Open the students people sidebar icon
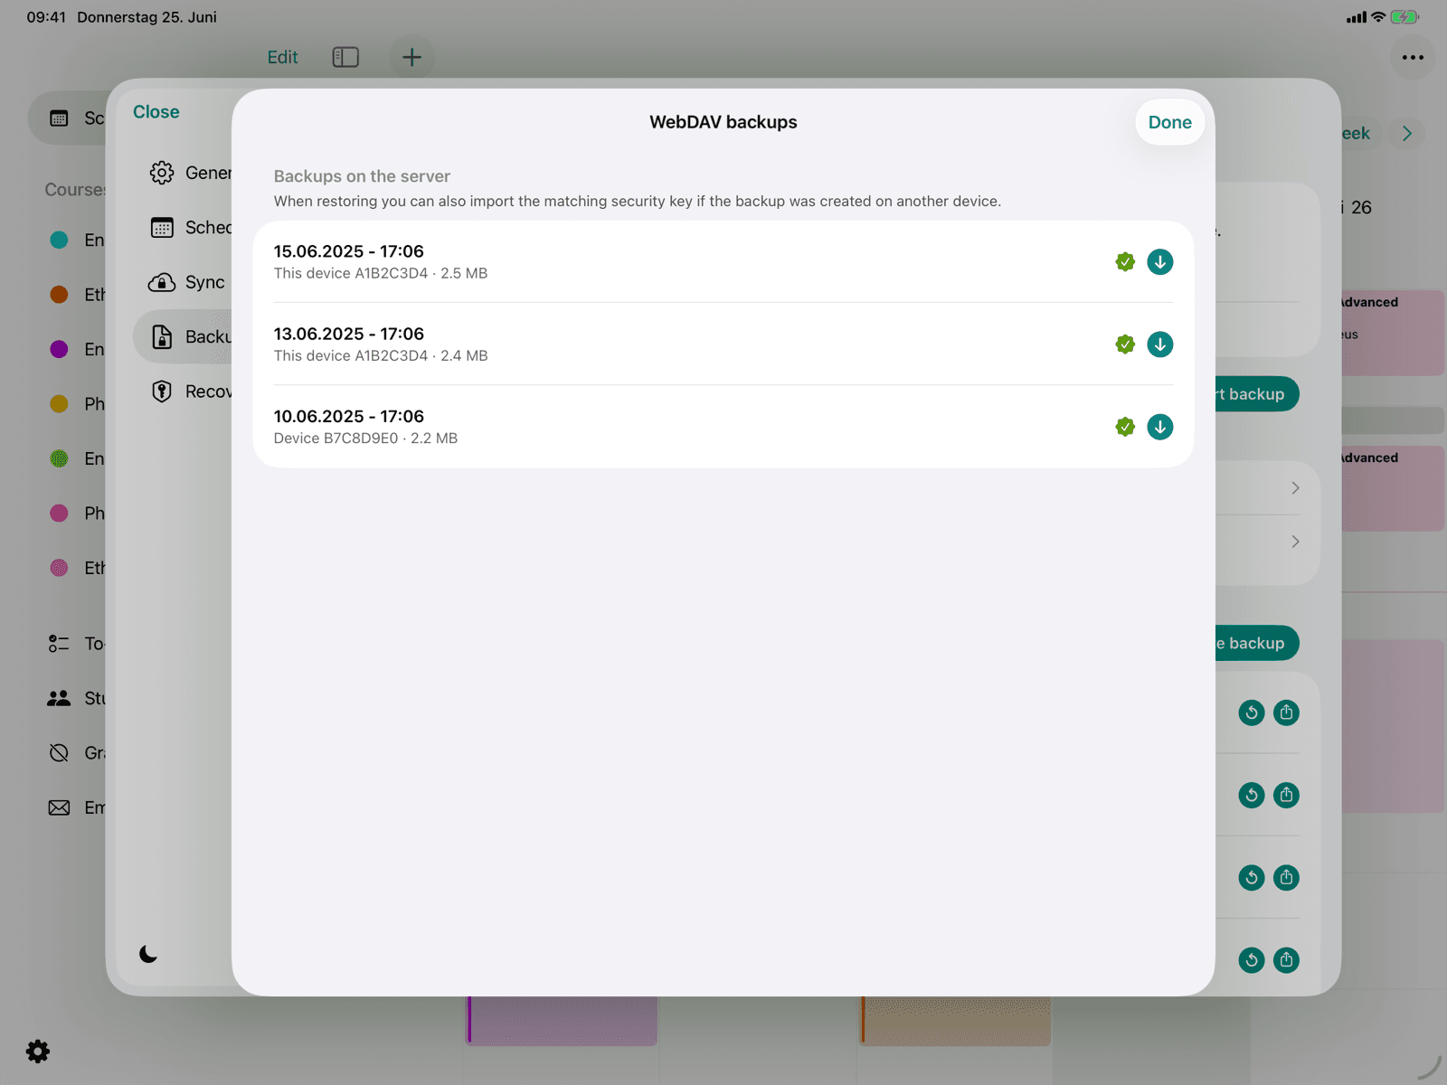The width and height of the screenshot is (1447, 1085). click(59, 698)
